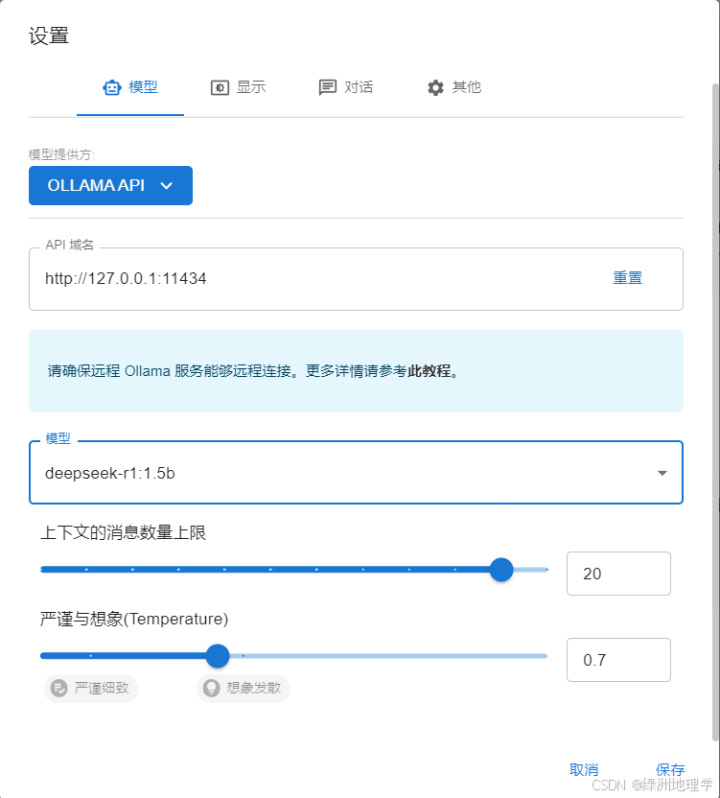Click the dialog's vertical scrollbar

(715, 412)
